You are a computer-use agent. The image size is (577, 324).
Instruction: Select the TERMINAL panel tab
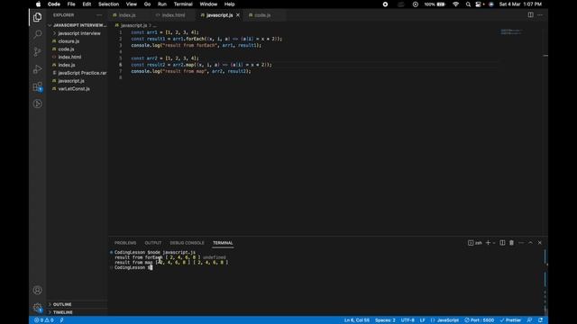[x=223, y=243]
